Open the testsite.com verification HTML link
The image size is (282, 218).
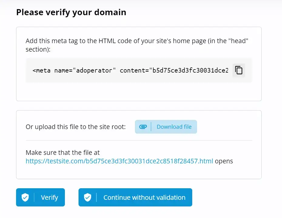[119, 161]
